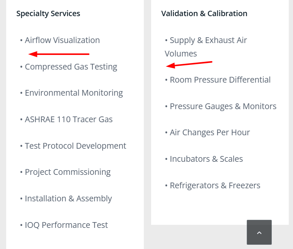Click the Specialty Services heading
This screenshot has height=249, width=293.
tap(48, 13)
